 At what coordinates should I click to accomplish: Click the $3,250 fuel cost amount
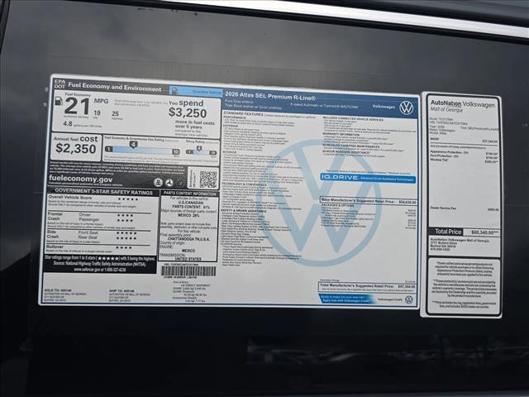pyautogui.click(x=188, y=112)
